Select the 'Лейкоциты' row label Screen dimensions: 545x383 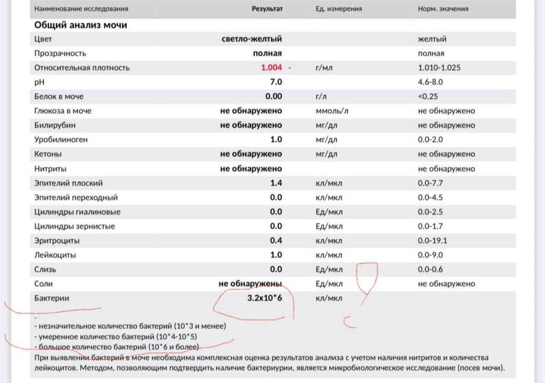[55, 255]
